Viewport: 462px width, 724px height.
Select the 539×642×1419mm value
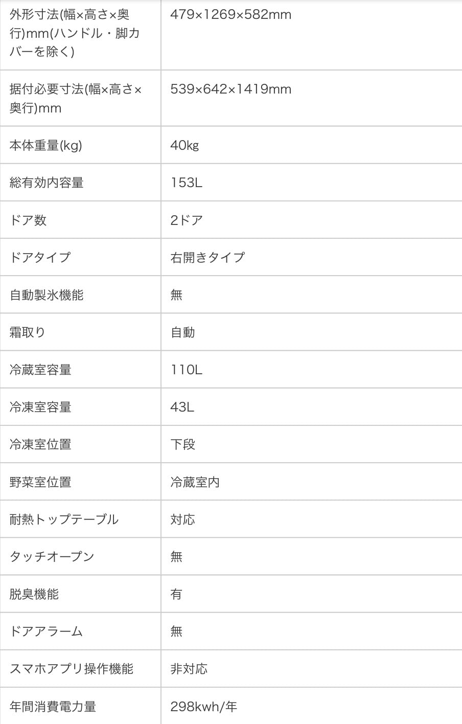(x=231, y=89)
